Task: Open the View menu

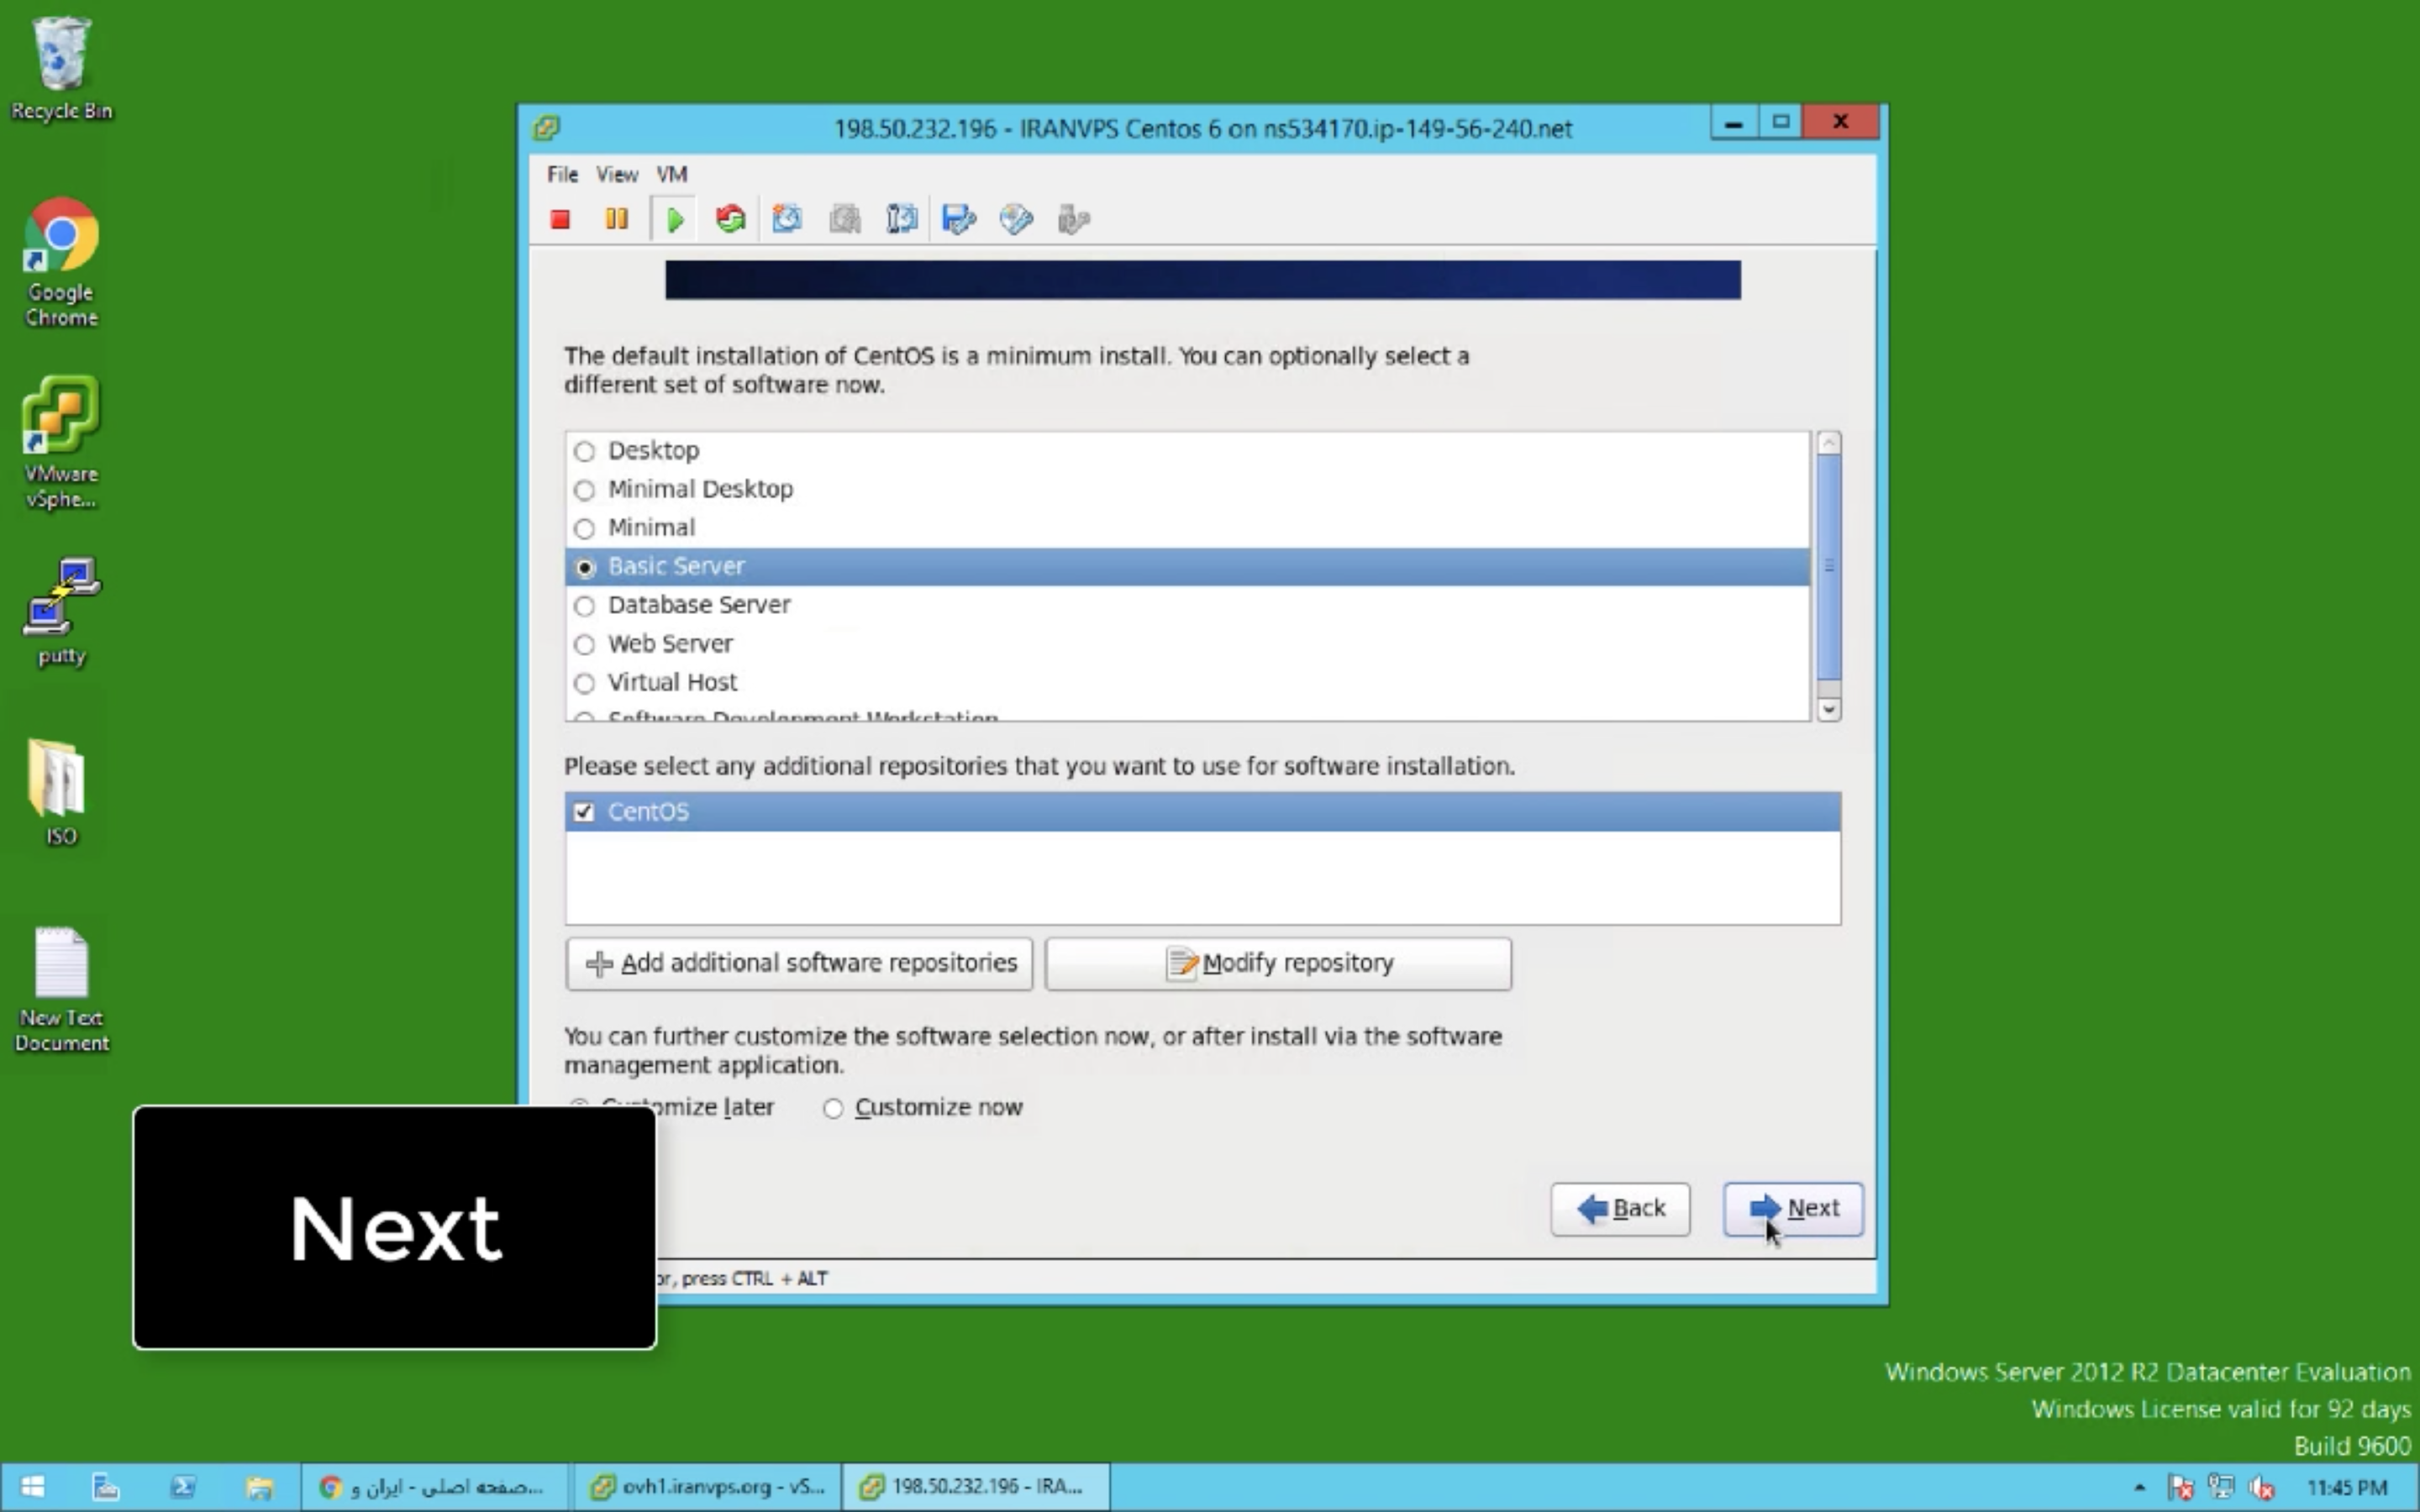Action: 616,174
